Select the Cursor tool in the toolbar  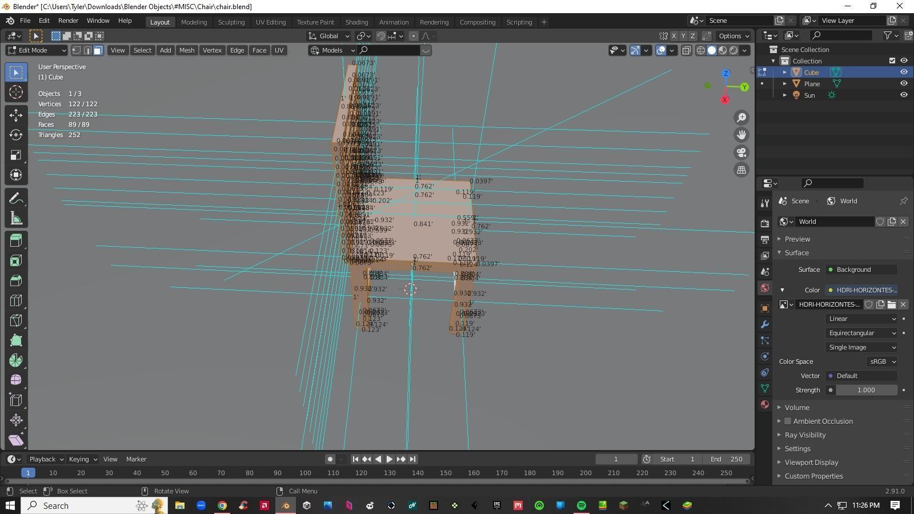point(16,92)
